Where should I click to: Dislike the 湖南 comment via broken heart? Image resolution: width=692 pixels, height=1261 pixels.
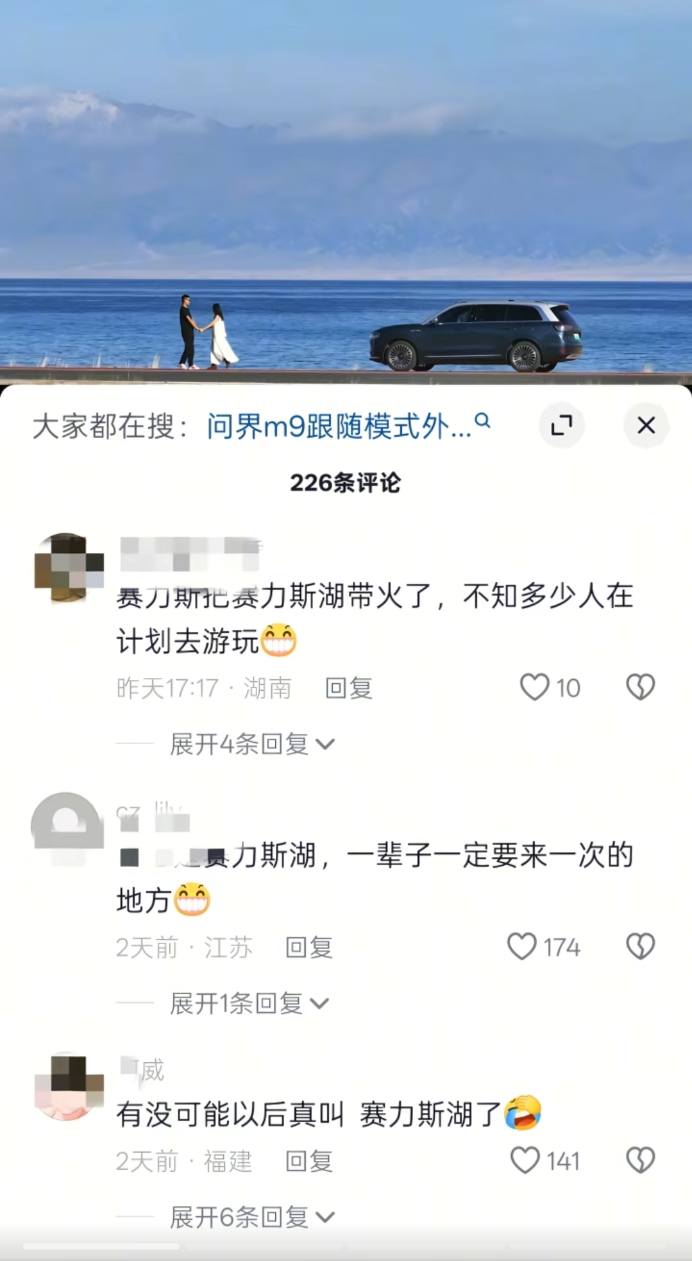tap(640, 688)
